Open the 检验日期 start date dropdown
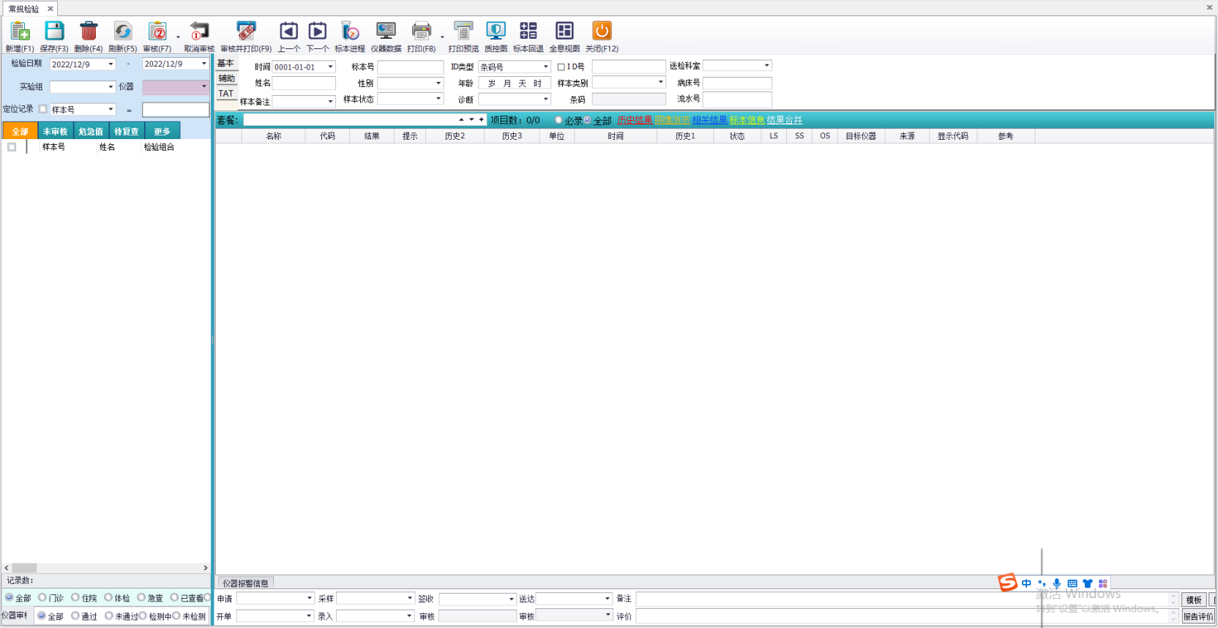Screen dimensions: 1218x628 [111, 64]
